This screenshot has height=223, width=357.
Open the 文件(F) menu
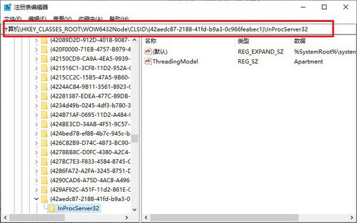pyautogui.click(x=12, y=18)
